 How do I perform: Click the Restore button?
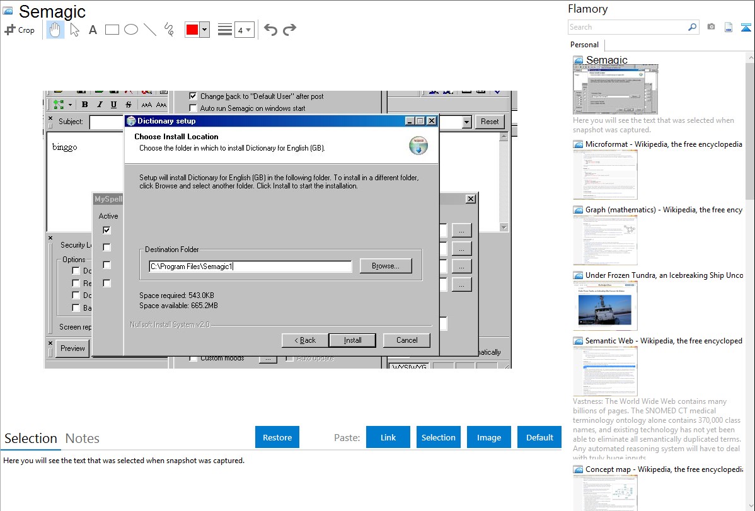[277, 437]
